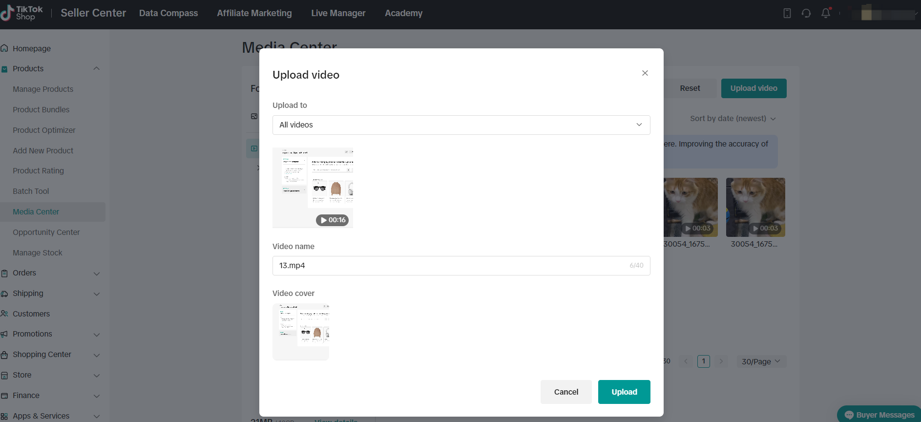921x422 pixels.
Task: Select the video cover thumbnail
Action: [301, 332]
